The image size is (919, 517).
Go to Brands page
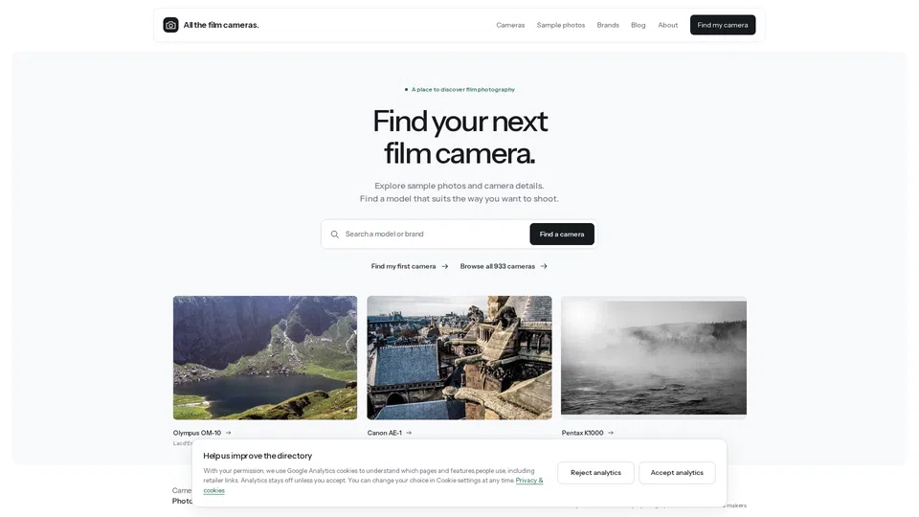click(x=608, y=25)
